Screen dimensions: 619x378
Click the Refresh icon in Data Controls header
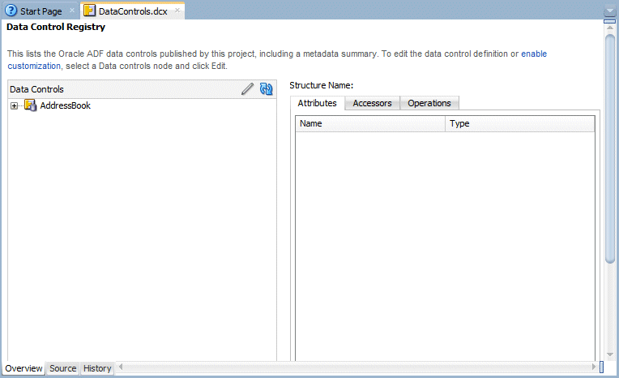[266, 89]
